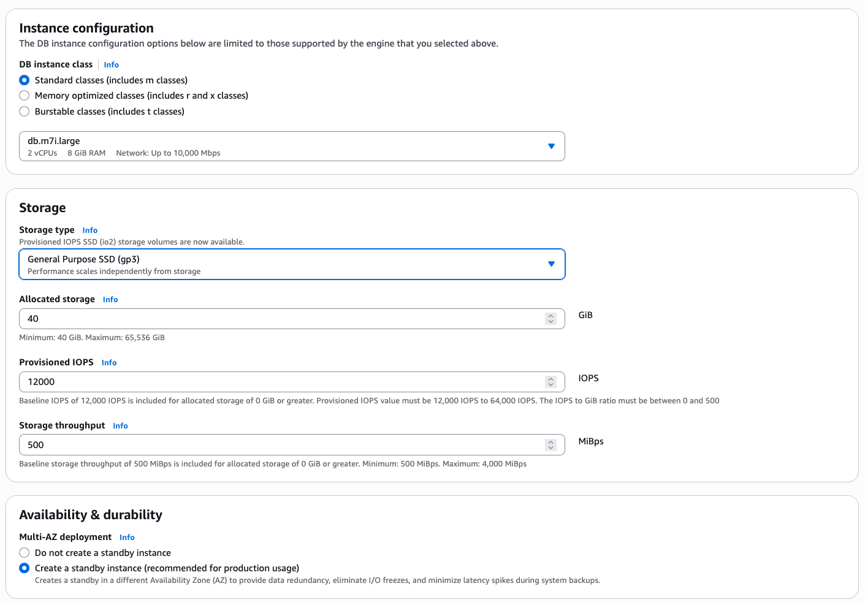Select Do not create a standby instance

pyautogui.click(x=25, y=553)
